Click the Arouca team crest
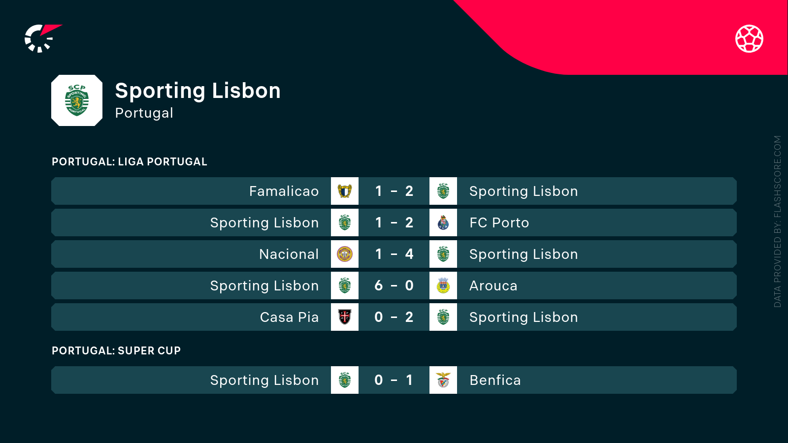The height and width of the screenshot is (443, 788). [443, 285]
